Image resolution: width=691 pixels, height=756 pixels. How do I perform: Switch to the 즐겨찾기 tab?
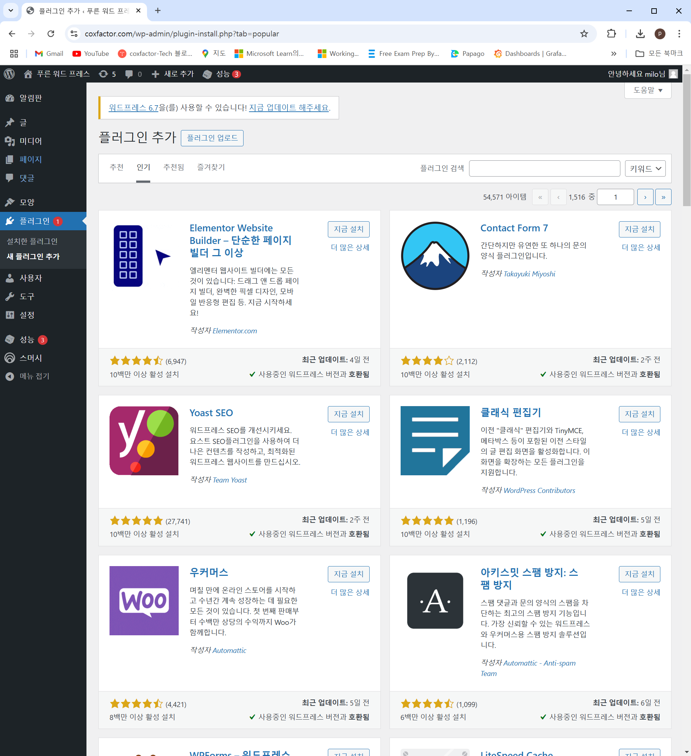[x=211, y=167]
